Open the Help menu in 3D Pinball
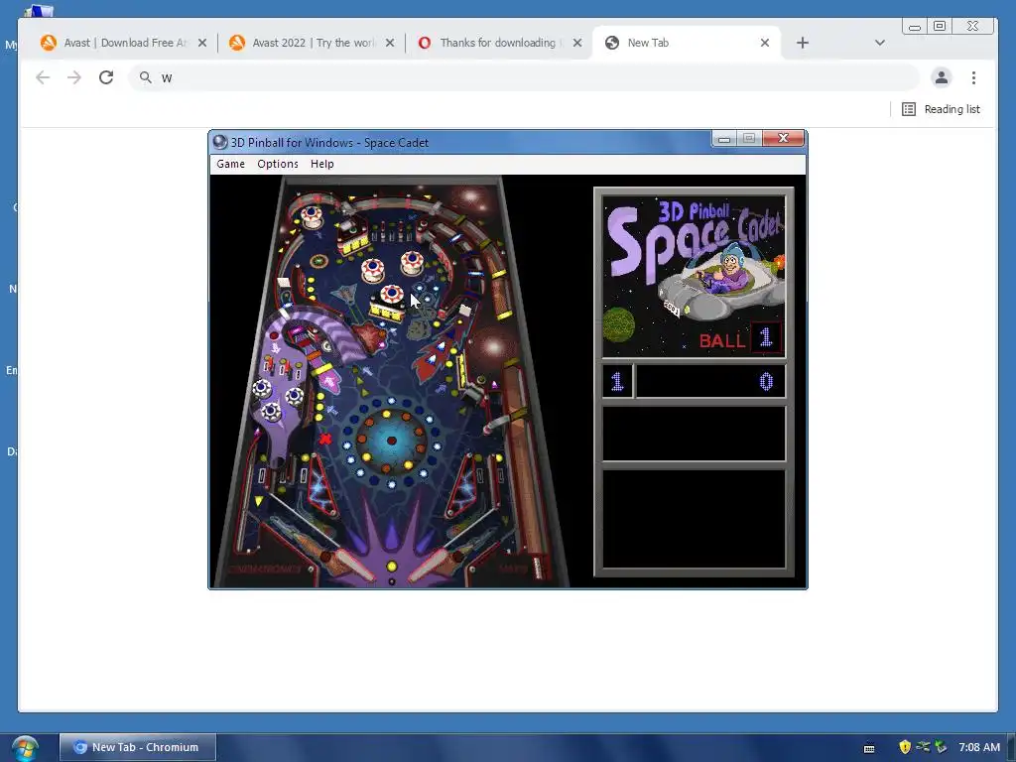The width and height of the screenshot is (1016, 762). point(322,164)
